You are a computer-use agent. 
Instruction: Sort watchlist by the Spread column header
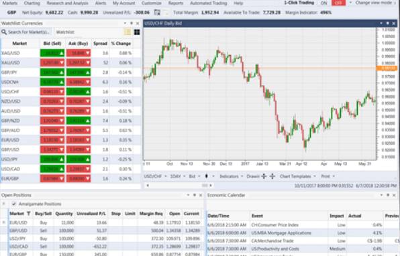(x=100, y=44)
